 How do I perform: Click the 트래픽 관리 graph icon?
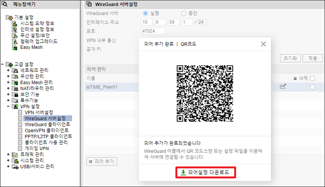tap(15, 154)
